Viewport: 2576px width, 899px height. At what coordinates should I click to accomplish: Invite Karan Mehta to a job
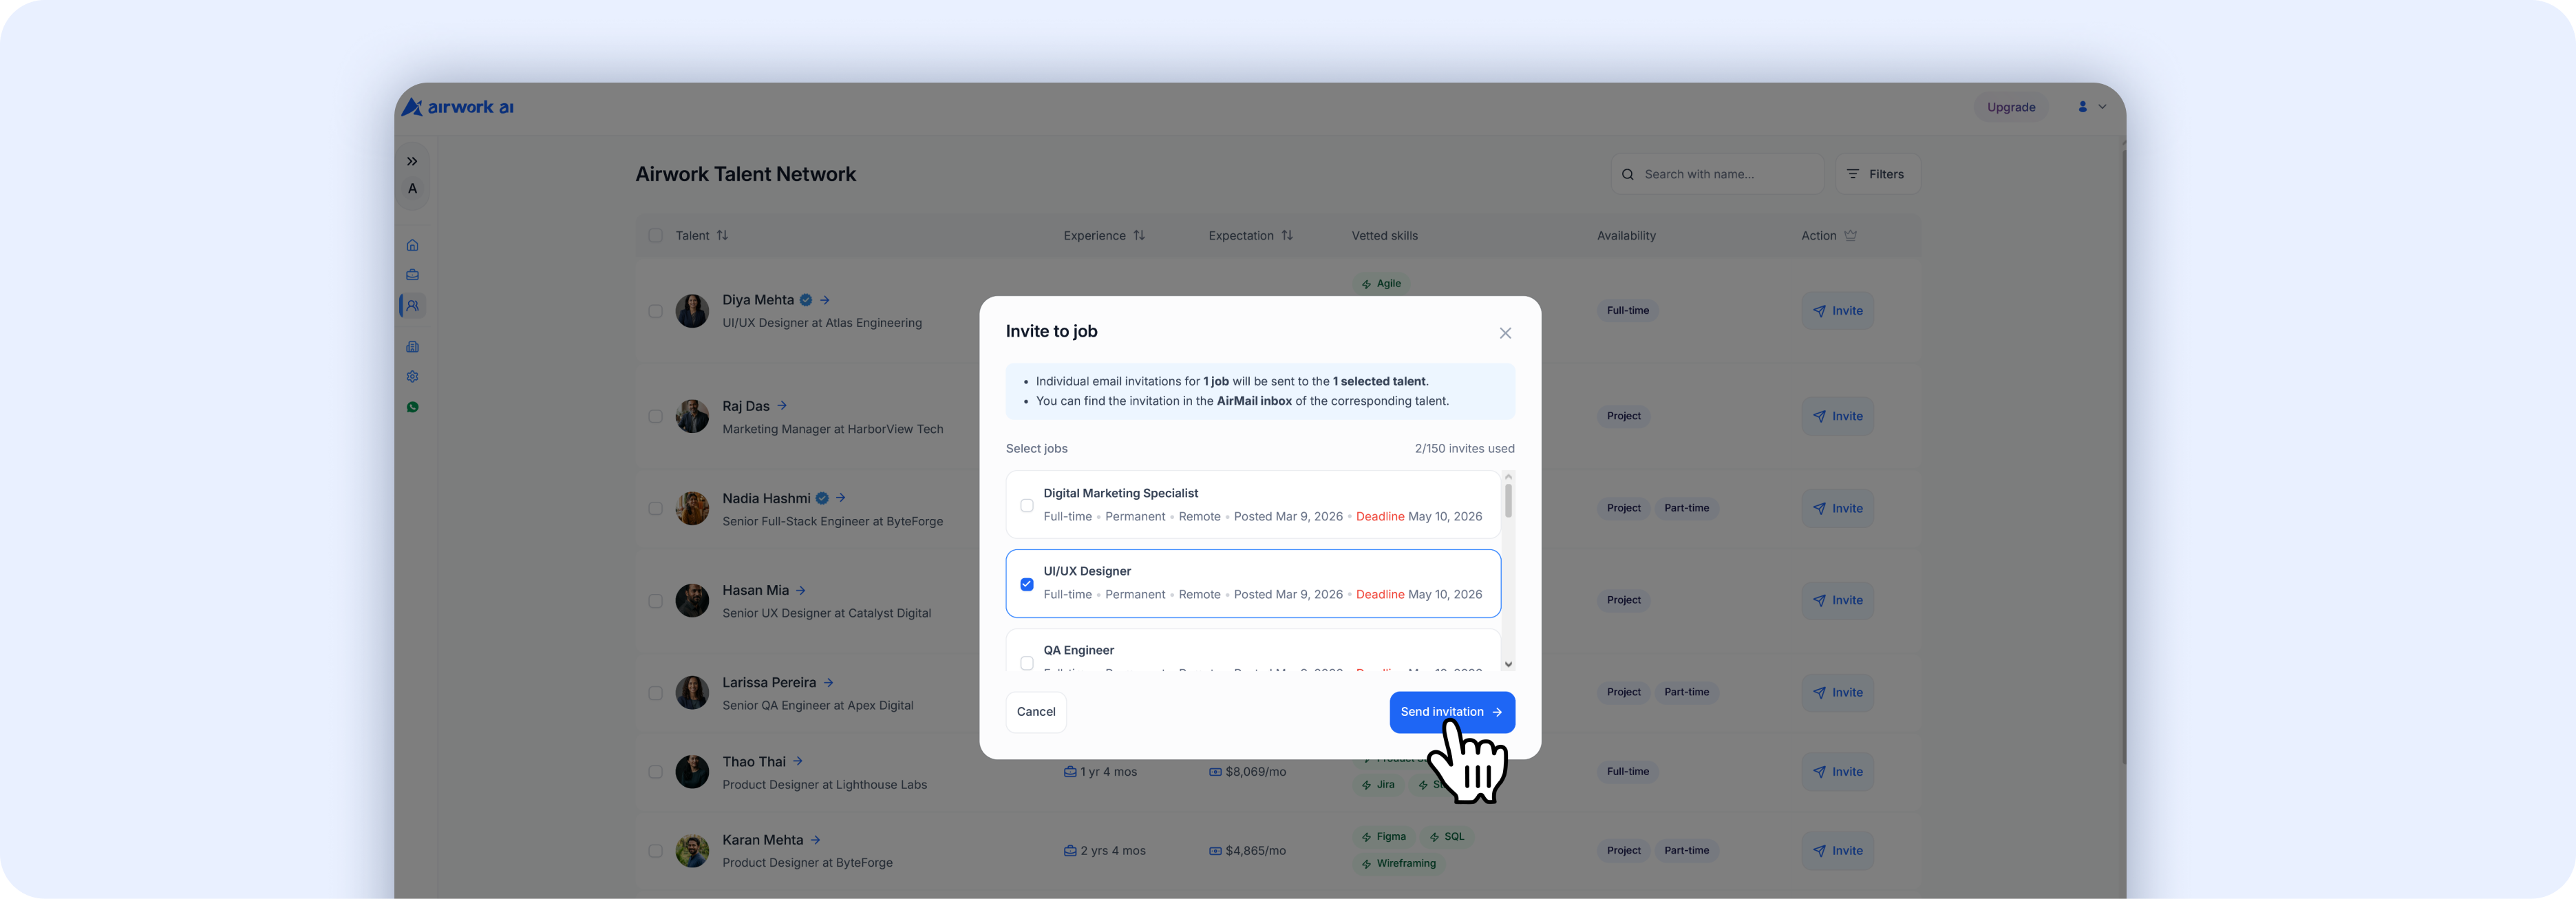click(x=1838, y=851)
